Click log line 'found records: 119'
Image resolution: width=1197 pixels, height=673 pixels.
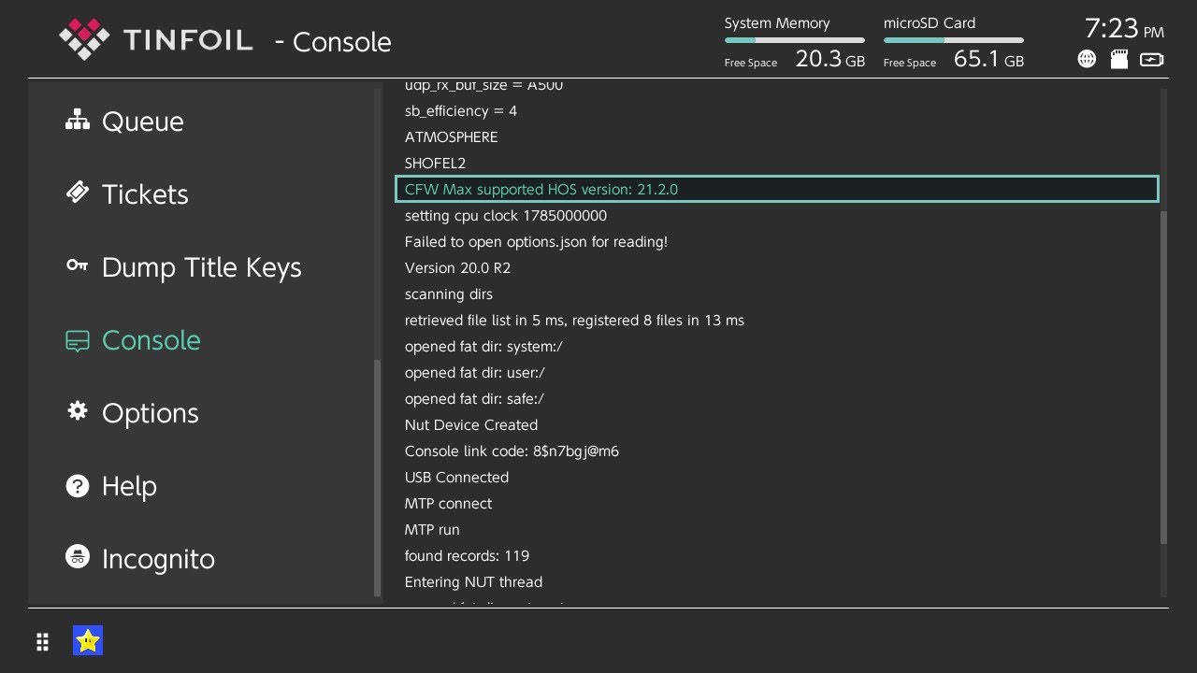[467, 555]
